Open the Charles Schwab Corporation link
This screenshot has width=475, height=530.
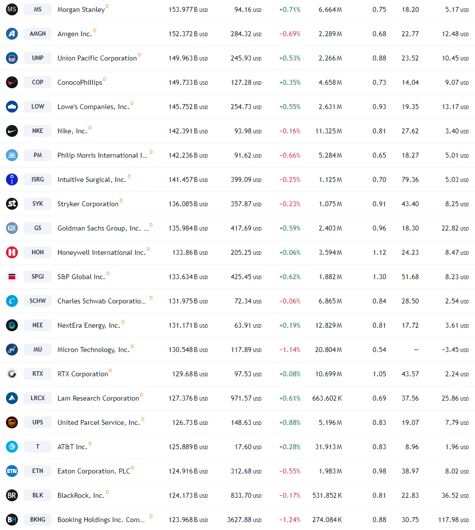tap(102, 301)
